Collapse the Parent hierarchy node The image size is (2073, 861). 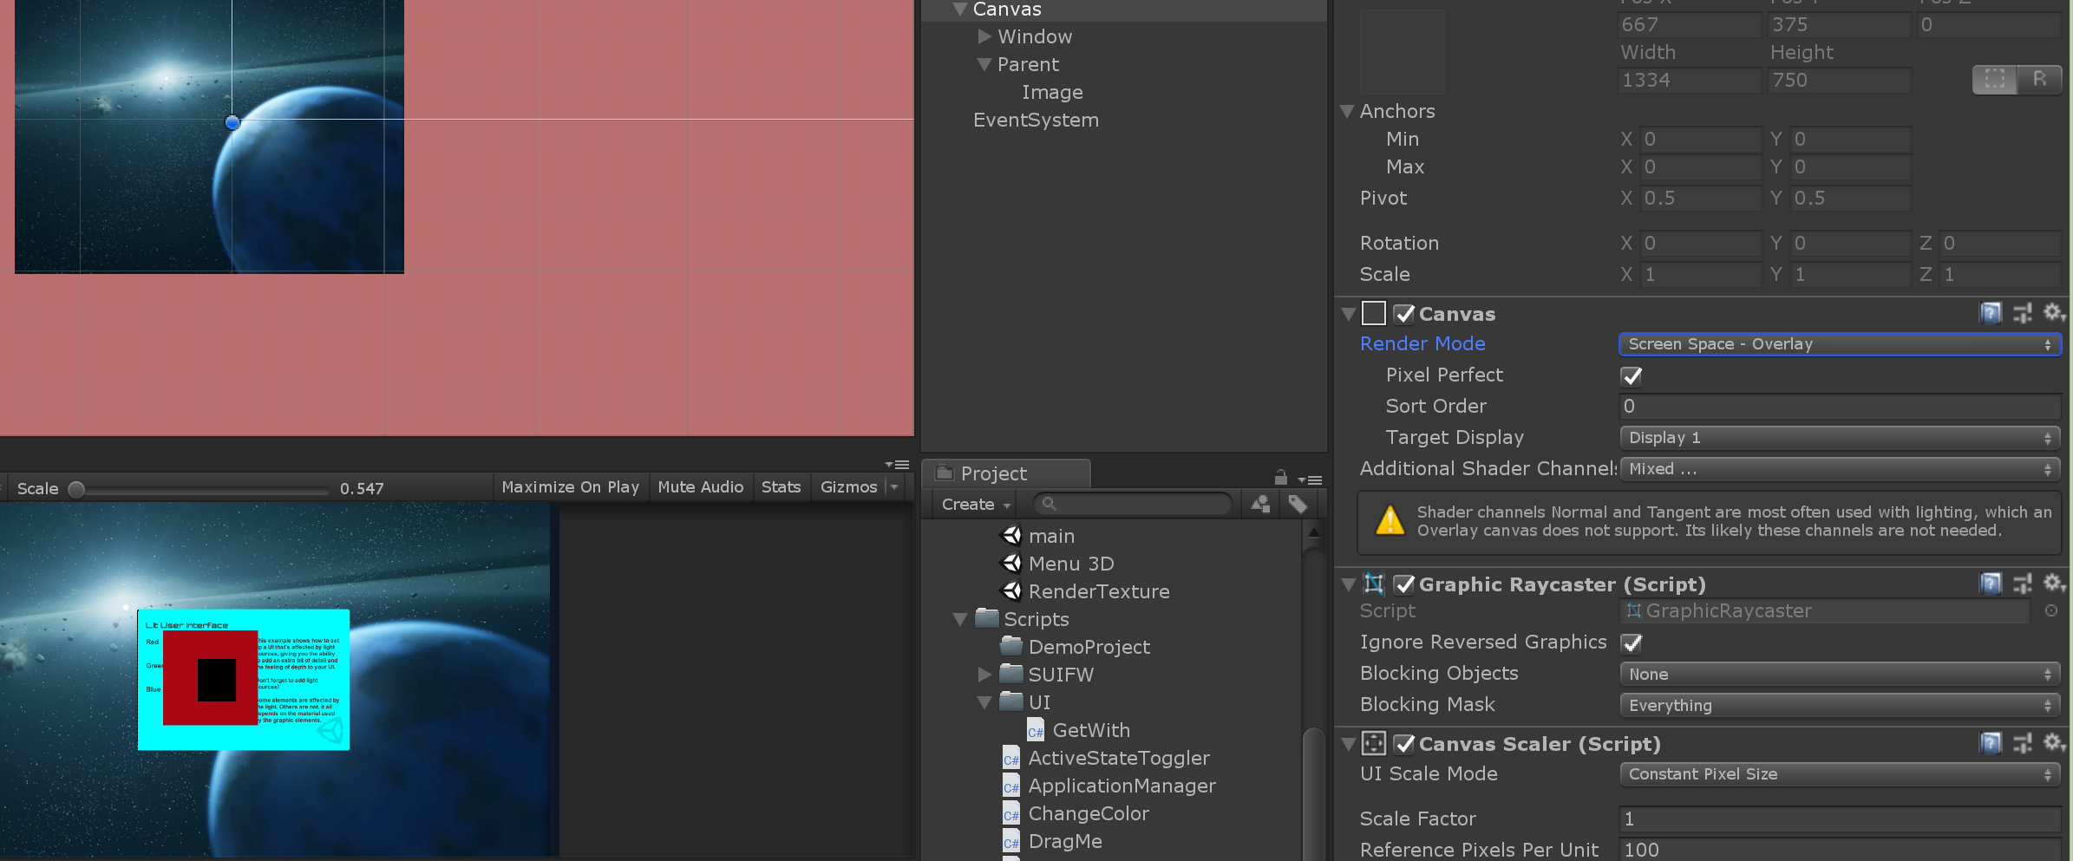[984, 64]
